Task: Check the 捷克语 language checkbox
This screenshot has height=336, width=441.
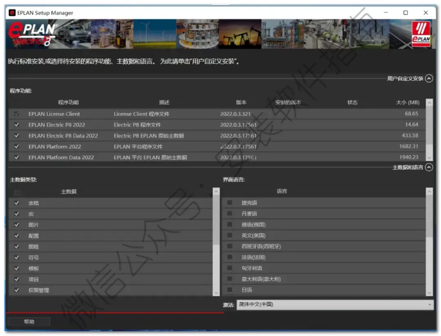Action: coord(230,202)
